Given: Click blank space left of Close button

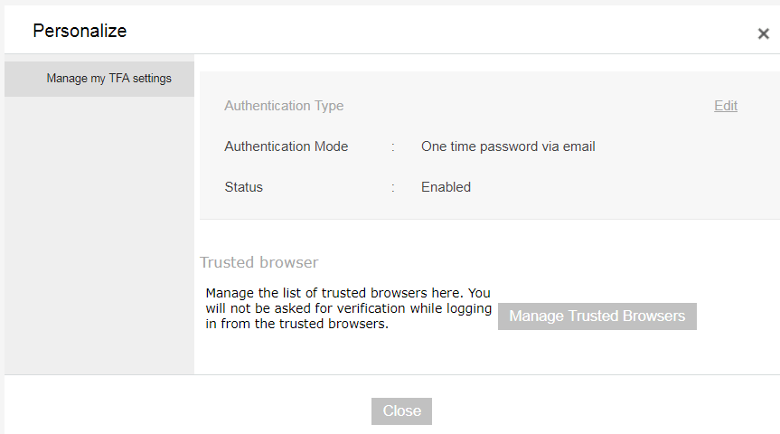Looking at the screenshot, I should (x=226, y=410).
